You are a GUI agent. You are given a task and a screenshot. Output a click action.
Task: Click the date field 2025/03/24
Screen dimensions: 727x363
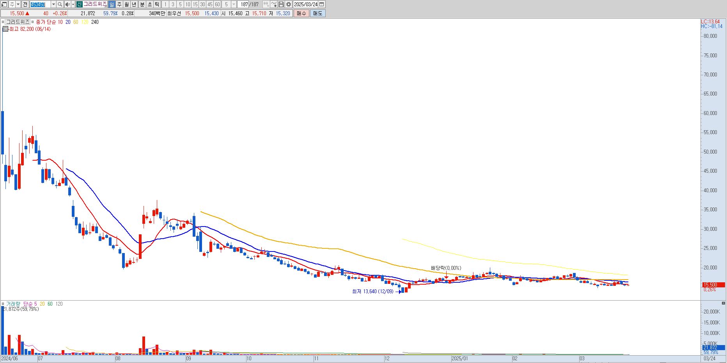pyautogui.click(x=306, y=4)
